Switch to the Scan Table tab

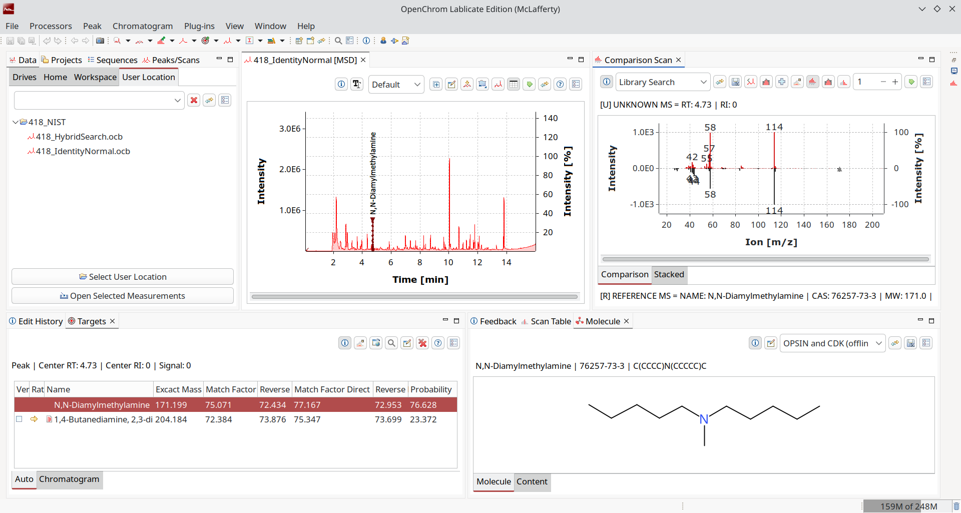(x=550, y=321)
